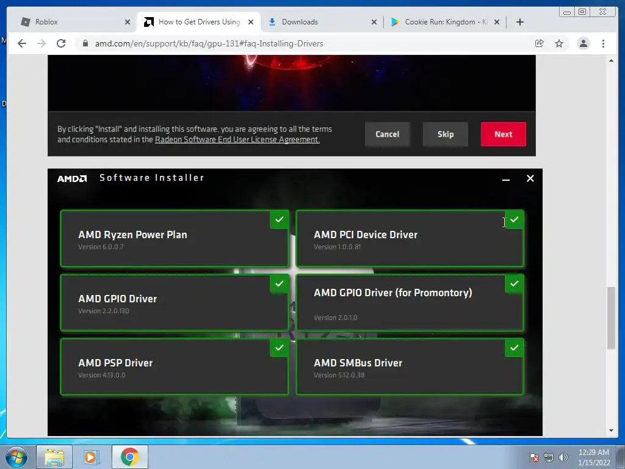Open the Windows Start menu
This screenshot has height=469, width=625.
click(x=16, y=457)
